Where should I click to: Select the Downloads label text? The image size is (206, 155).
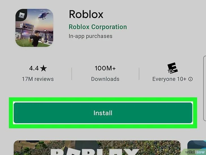point(105,79)
